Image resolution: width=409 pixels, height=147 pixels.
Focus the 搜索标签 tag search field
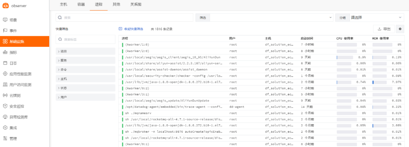click(x=86, y=39)
